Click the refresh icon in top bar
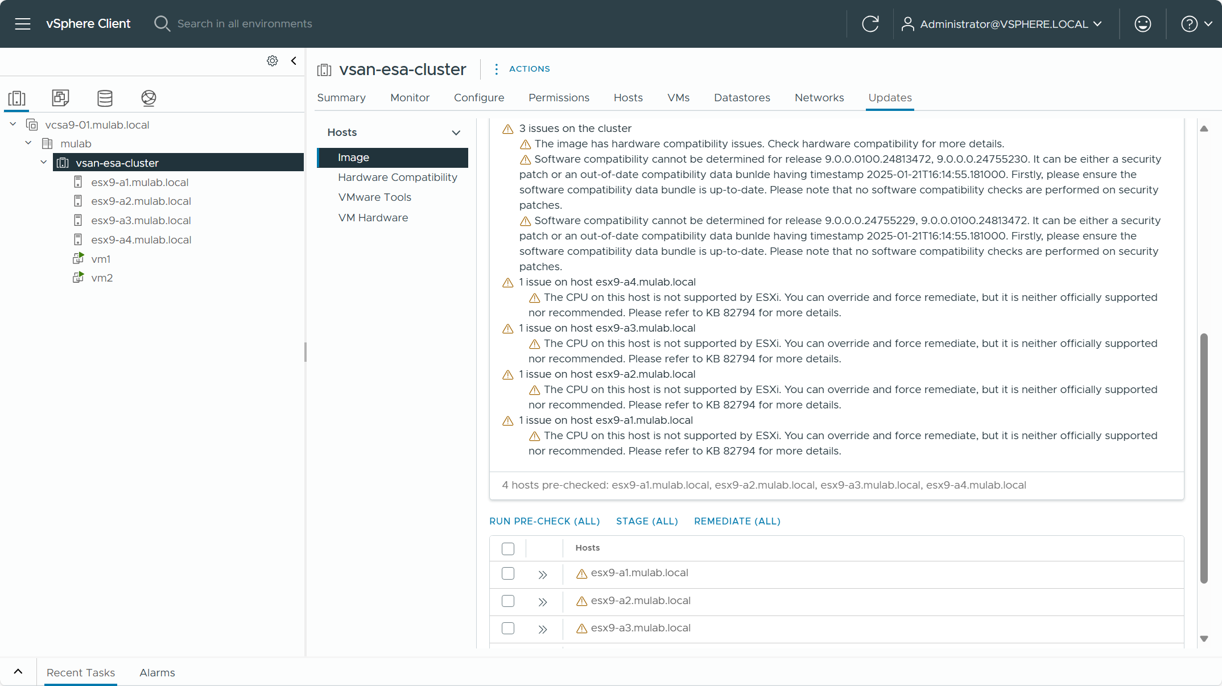The image size is (1222, 686). 870,24
